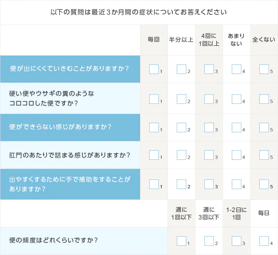Check 毎回 box for いきむこと question
This screenshot has height=255, width=278.
(x=154, y=69)
